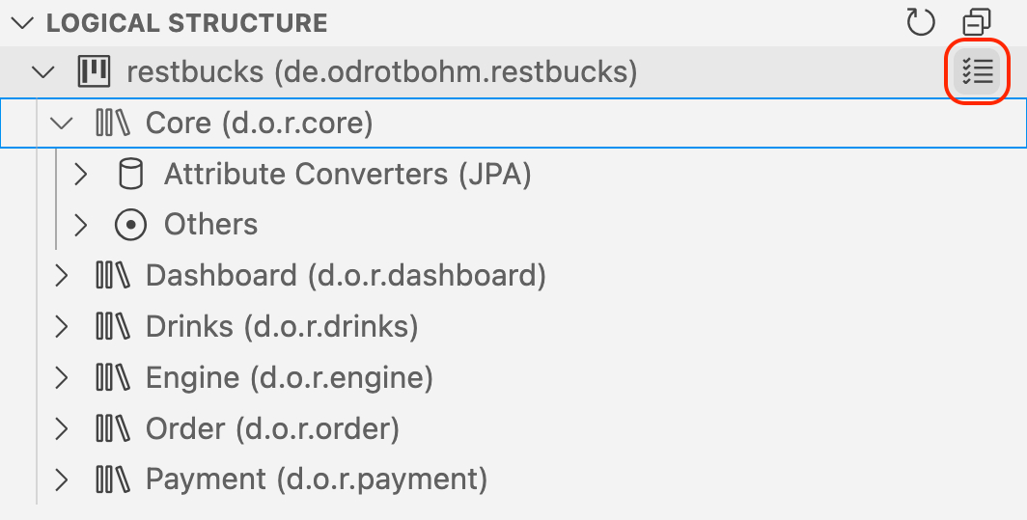Click the collapse all icon
Screen dimensions: 1027x520
(977, 22)
